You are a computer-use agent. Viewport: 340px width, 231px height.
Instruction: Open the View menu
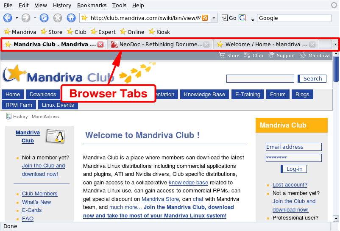[41, 6]
